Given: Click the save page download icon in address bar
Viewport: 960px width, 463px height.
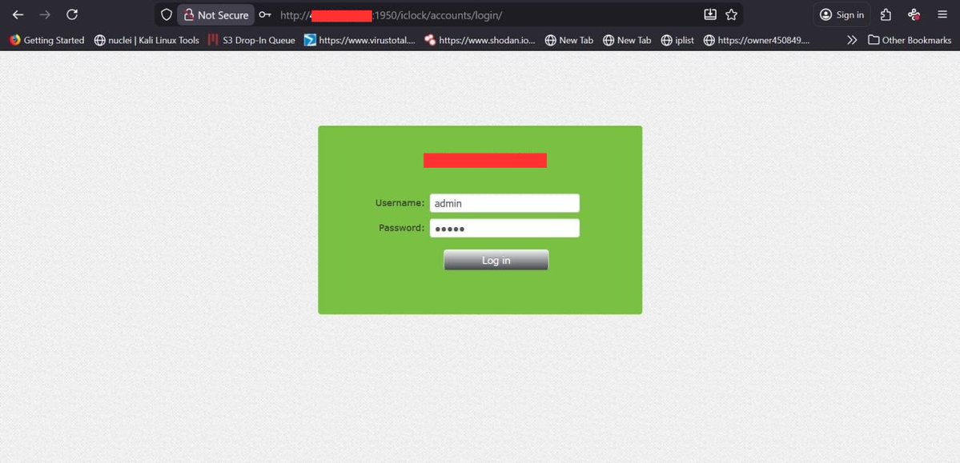Looking at the screenshot, I should tap(709, 14).
